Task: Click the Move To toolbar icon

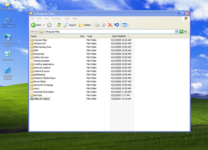Action: (x=97, y=25)
